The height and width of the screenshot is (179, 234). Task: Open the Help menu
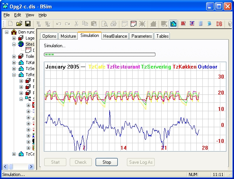point(43,15)
